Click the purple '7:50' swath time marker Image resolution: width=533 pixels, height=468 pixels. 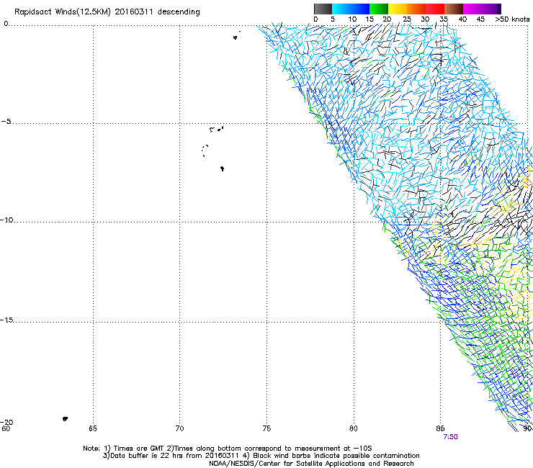coord(450,437)
